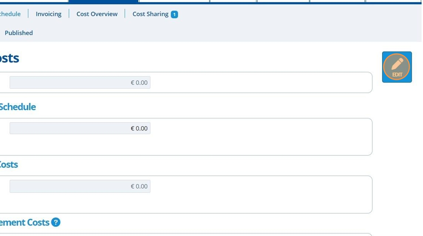
Task: Go to the partially visible Schedule tab
Action: click(x=10, y=14)
